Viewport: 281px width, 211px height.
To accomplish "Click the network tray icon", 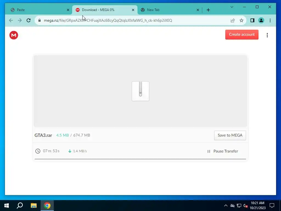I will [x=239, y=206].
